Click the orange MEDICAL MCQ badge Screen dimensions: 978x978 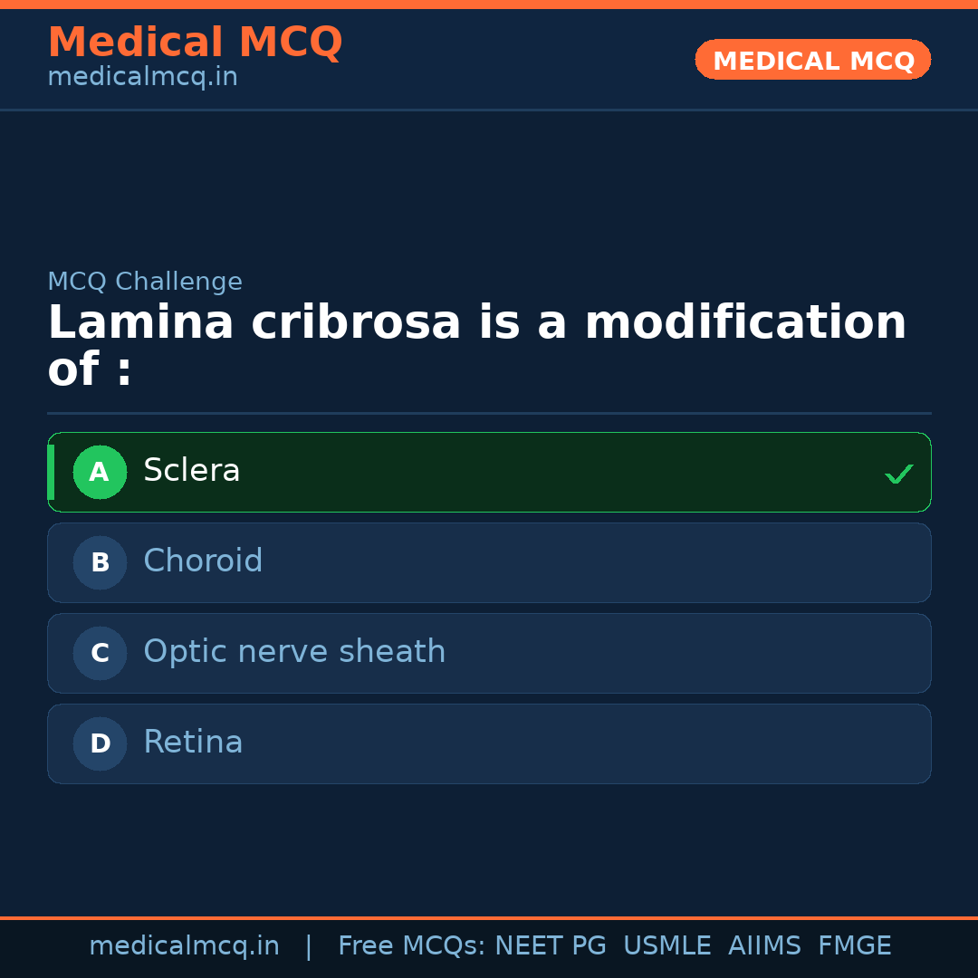[812, 60]
